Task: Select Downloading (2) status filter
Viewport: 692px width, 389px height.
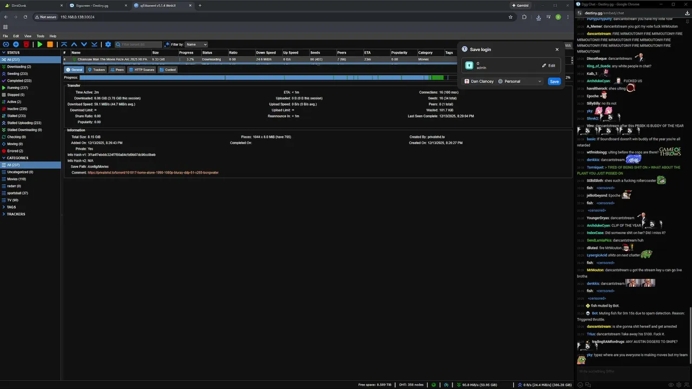Action: coord(30,66)
